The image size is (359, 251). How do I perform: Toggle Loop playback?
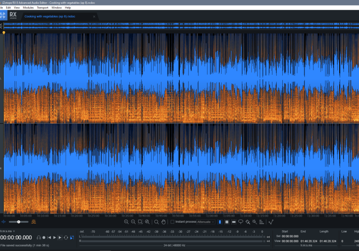pos(66,238)
